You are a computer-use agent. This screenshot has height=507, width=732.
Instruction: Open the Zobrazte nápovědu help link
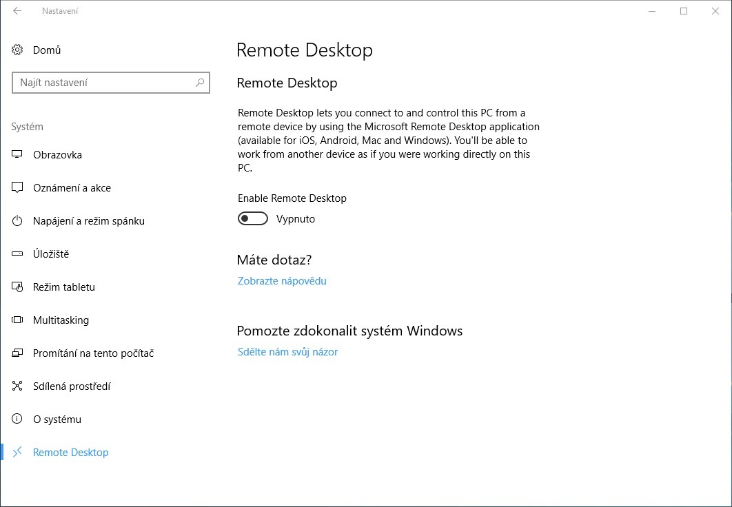[x=282, y=281]
